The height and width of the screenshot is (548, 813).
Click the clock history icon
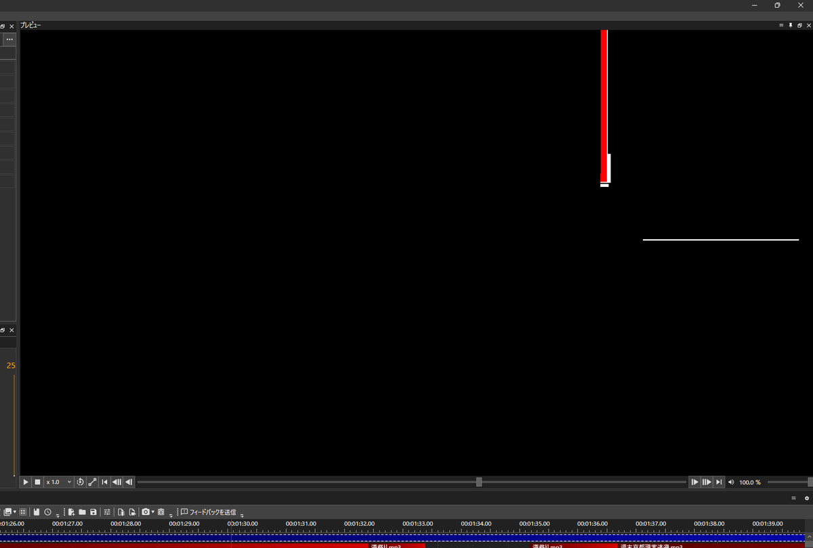click(x=47, y=512)
